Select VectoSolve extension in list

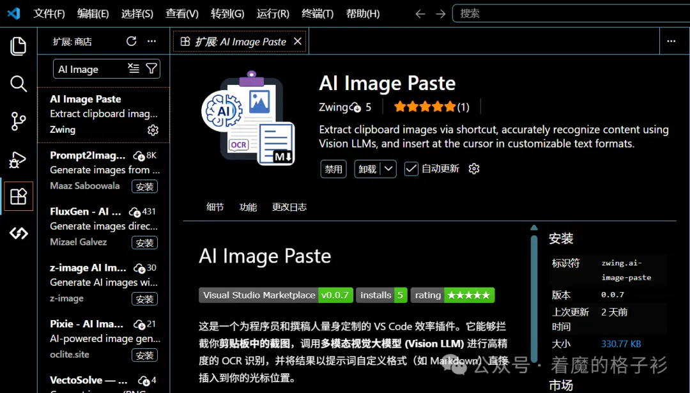click(x=104, y=381)
